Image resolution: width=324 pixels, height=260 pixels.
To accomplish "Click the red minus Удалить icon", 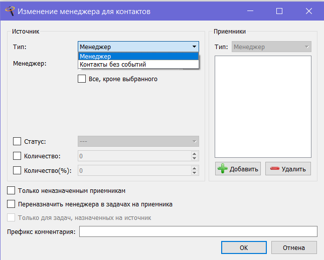I will 275,169.
